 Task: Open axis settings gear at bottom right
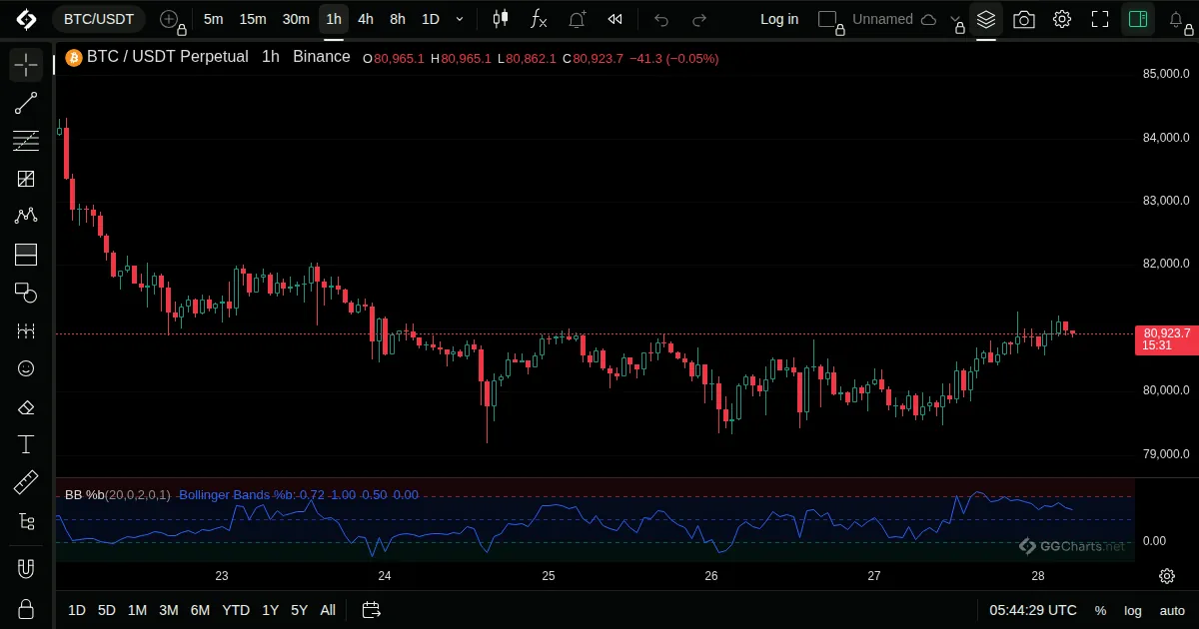pos(1167,576)
